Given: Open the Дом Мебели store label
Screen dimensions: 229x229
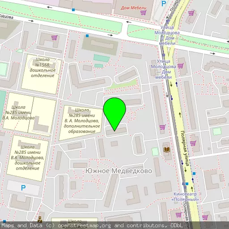Looking at the screenshot, I should point(133,8).
